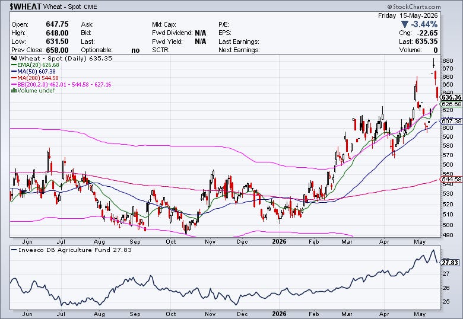The width and height of the screenshot is (463, 319).
Task: Click the volume bars legend icon
Action: tap(14, 91)
